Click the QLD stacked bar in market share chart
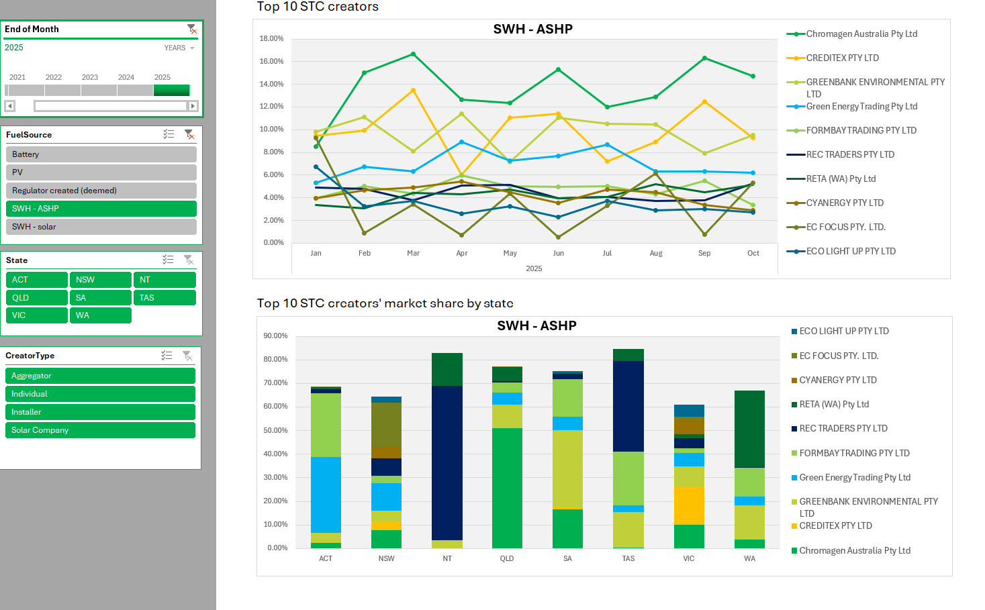Screen dimensions: 985x610 pyautogui.click(x=507, y=457)
